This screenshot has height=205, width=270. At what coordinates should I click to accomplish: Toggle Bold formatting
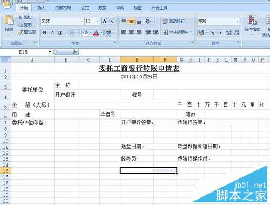click(x=44, y=32)
